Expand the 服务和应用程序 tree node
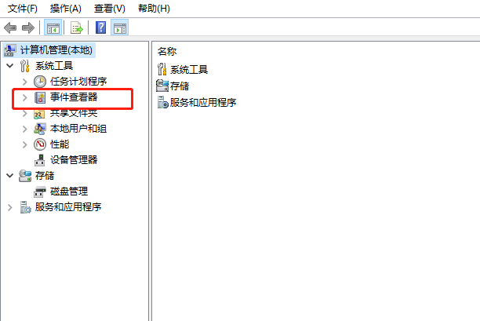The image size is (480, 321). point(9,207)
